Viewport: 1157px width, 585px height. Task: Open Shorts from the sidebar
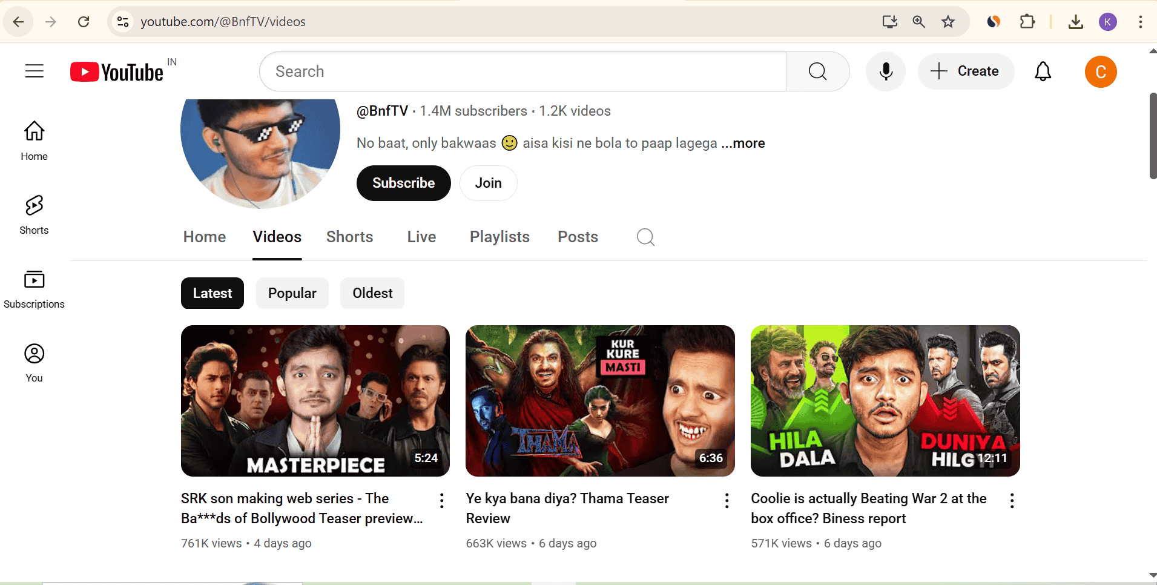34,214
